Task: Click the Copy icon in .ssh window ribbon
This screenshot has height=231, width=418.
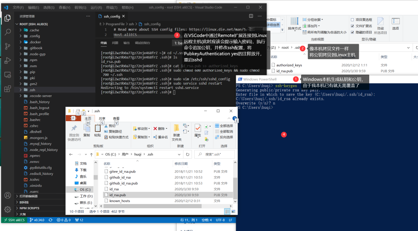Action: pos(87,130)
